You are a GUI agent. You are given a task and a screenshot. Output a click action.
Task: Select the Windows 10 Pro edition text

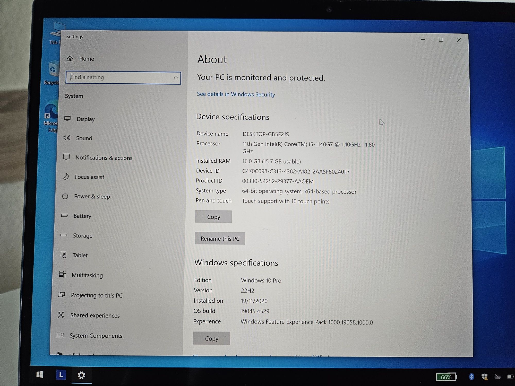click(x=261, y=280)
